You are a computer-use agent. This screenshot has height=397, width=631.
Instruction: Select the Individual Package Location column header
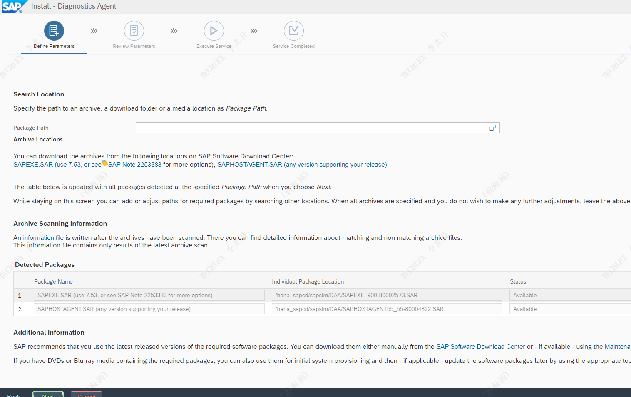pos(308,281)
